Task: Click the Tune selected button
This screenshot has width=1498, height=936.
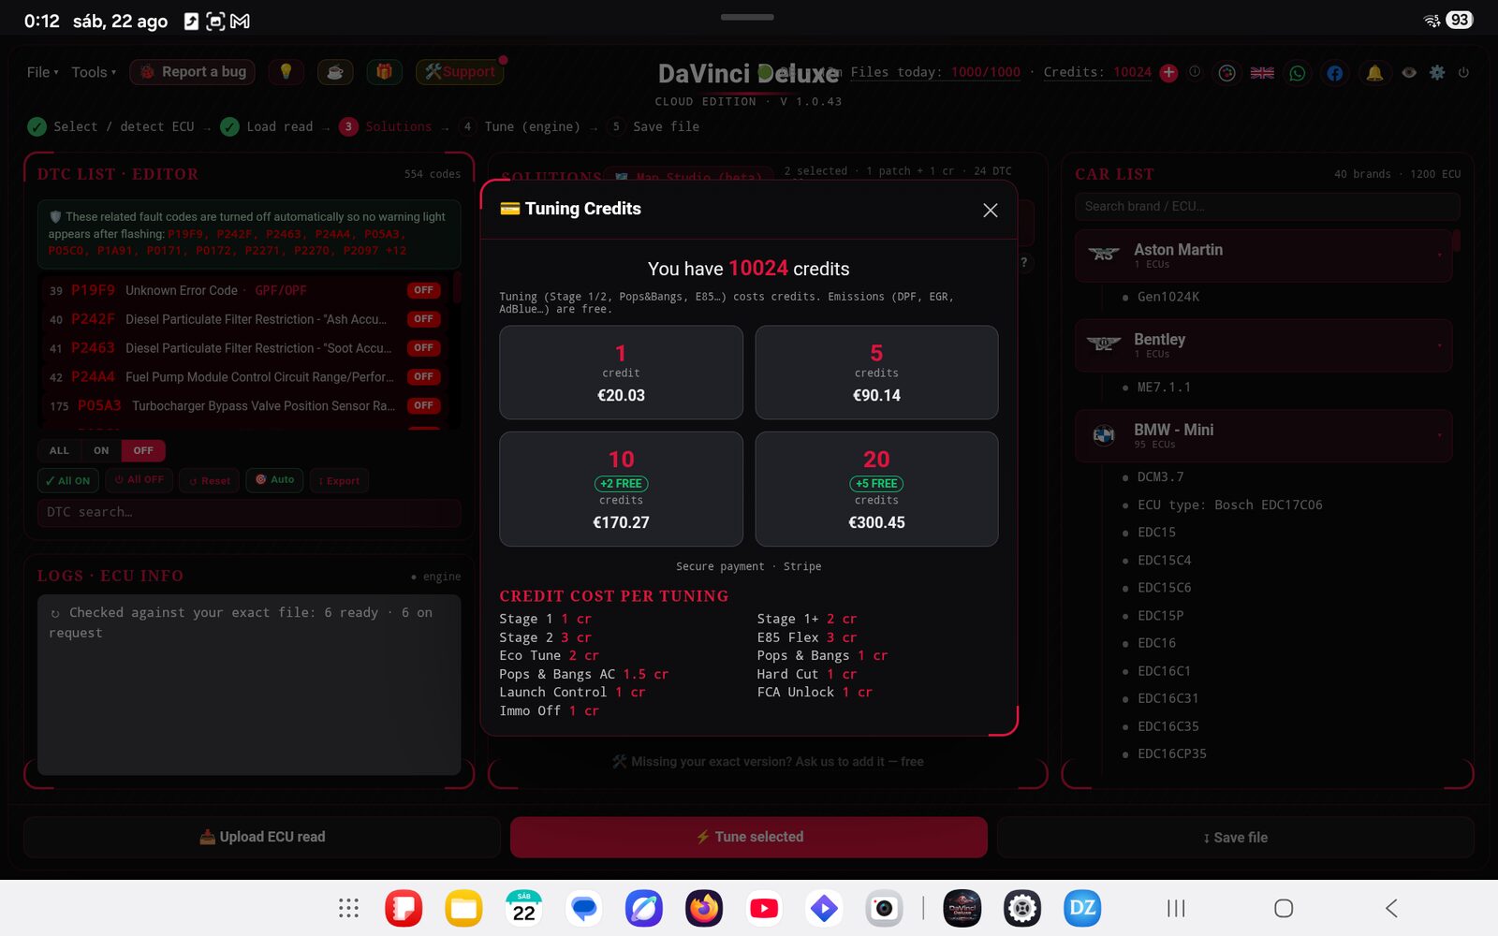Action: point(749,837)
